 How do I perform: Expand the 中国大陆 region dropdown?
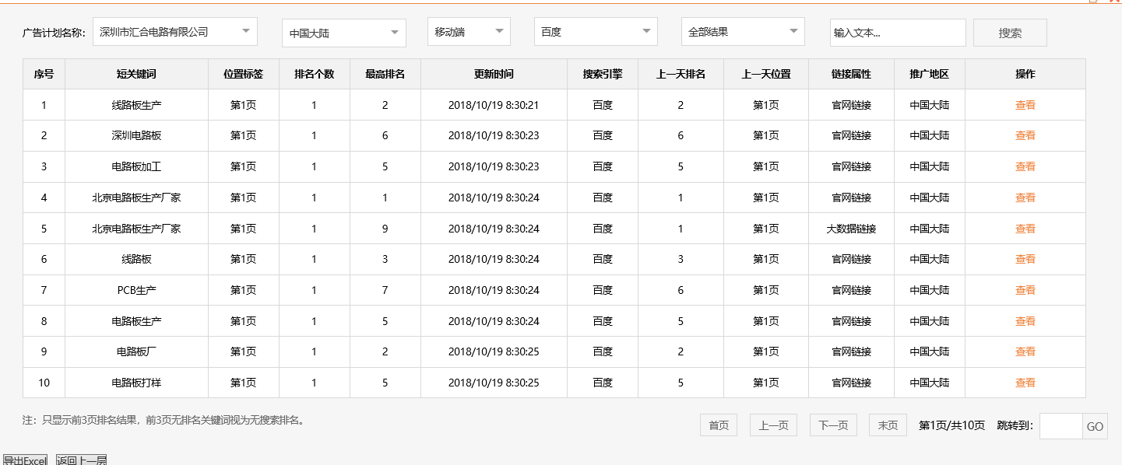343,33
